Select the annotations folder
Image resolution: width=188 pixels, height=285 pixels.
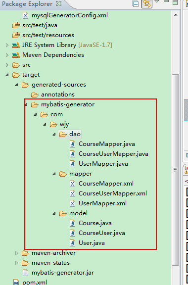click(58, 95)
